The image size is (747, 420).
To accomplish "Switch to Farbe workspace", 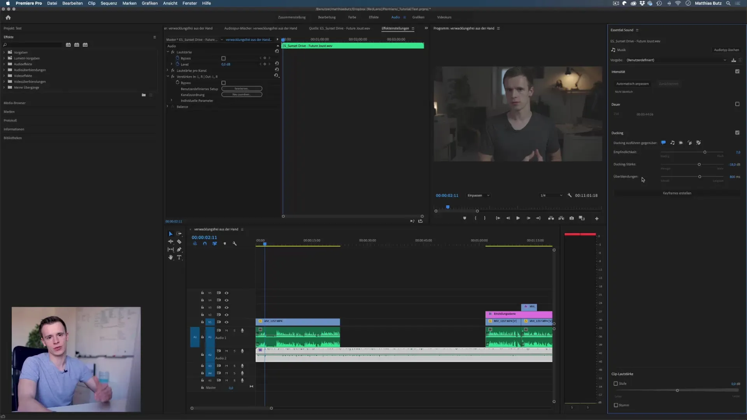I will pyautogui.click(x=352, y=17).
